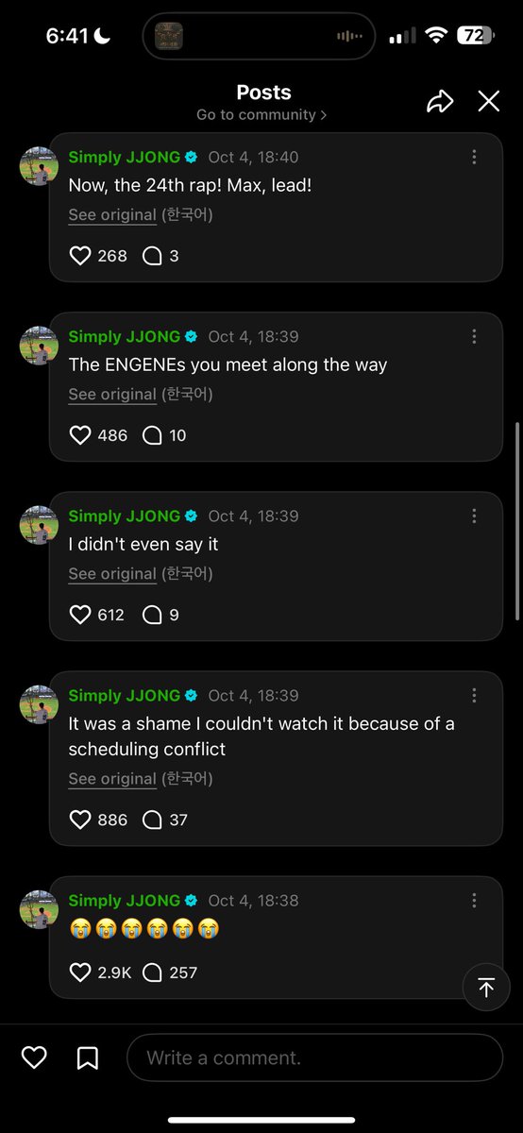Viewport: 523px width, 1133px height.
Task: Open the three-dot menu on the emoji post
Action: point(474,901)
